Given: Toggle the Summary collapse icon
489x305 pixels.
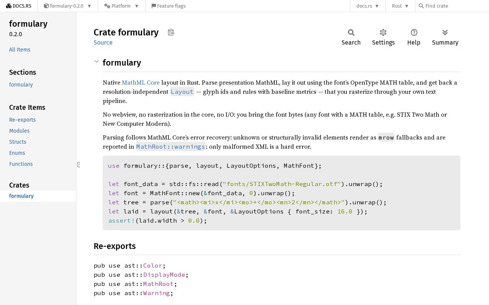Looking at the screenshot, I should 445,32.
